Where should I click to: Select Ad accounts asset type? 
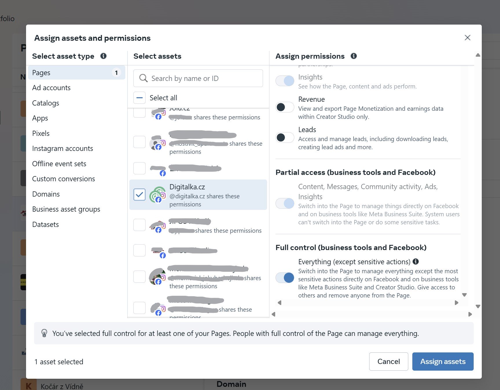(51, 88)
